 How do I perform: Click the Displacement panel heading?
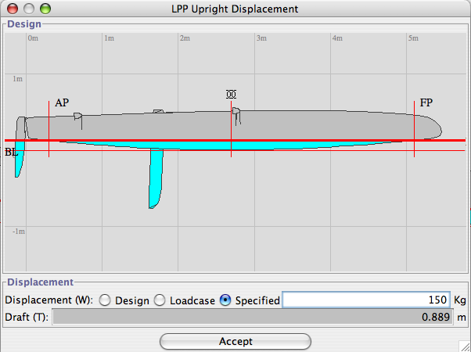pos(40,282)
